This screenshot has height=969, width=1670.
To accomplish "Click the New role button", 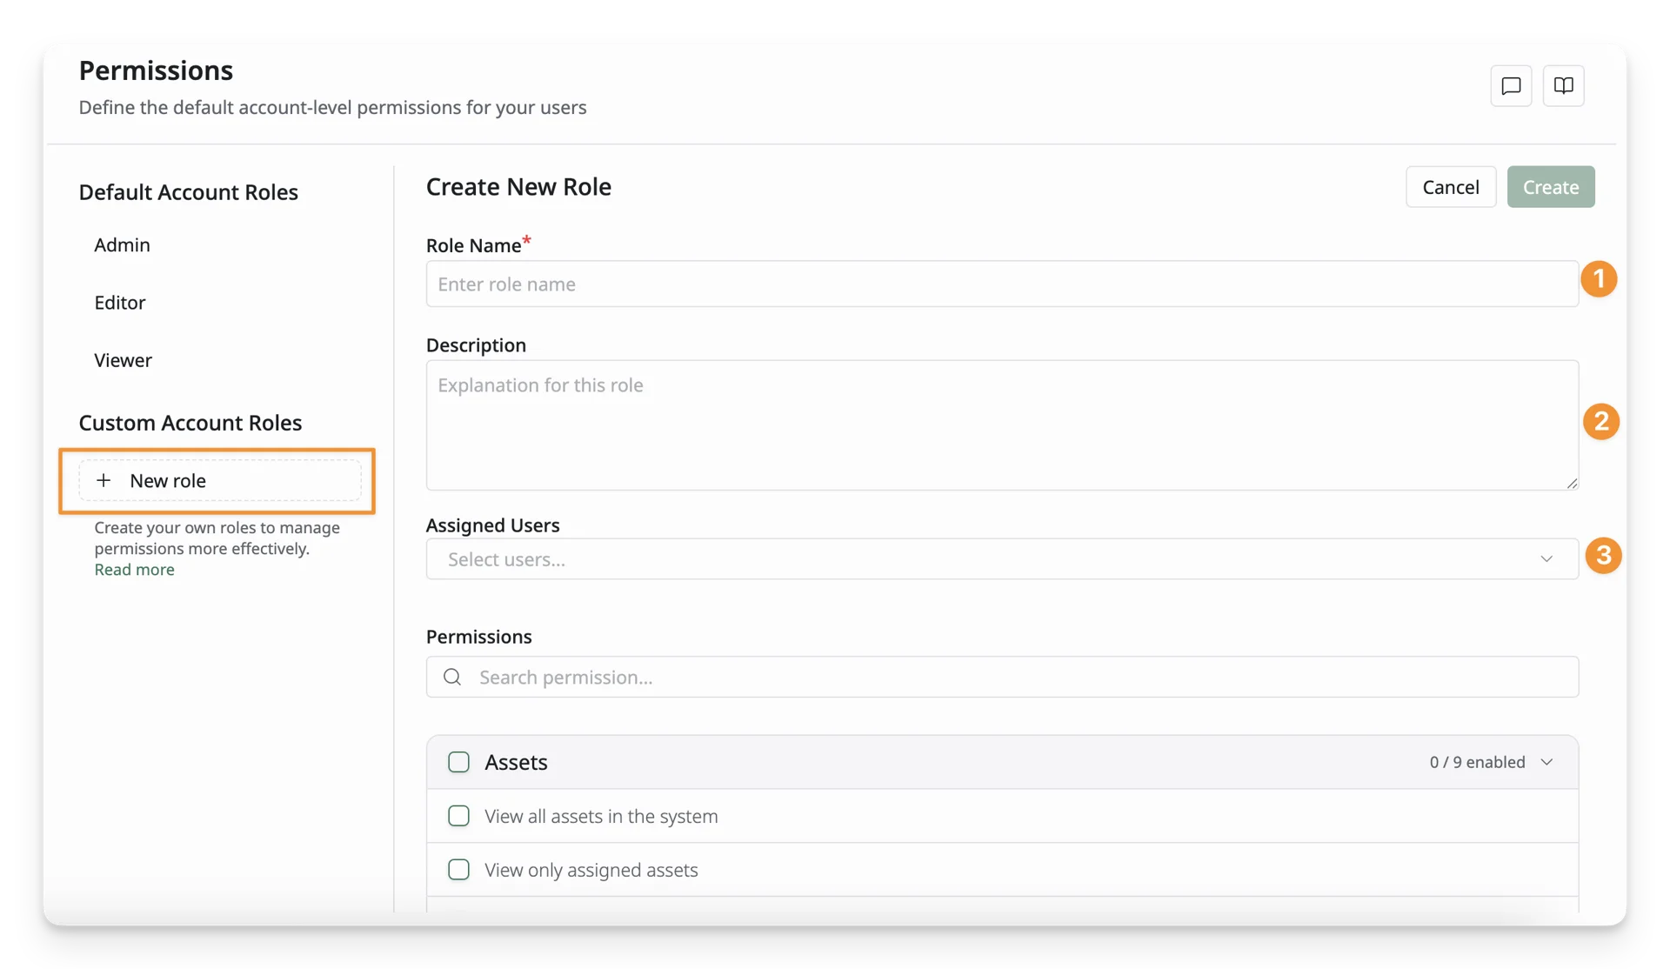I will click(x=220, y=480).
